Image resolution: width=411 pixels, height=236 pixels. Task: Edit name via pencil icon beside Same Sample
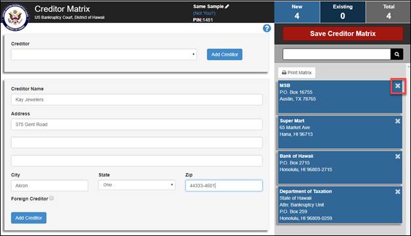pos(227,7)
